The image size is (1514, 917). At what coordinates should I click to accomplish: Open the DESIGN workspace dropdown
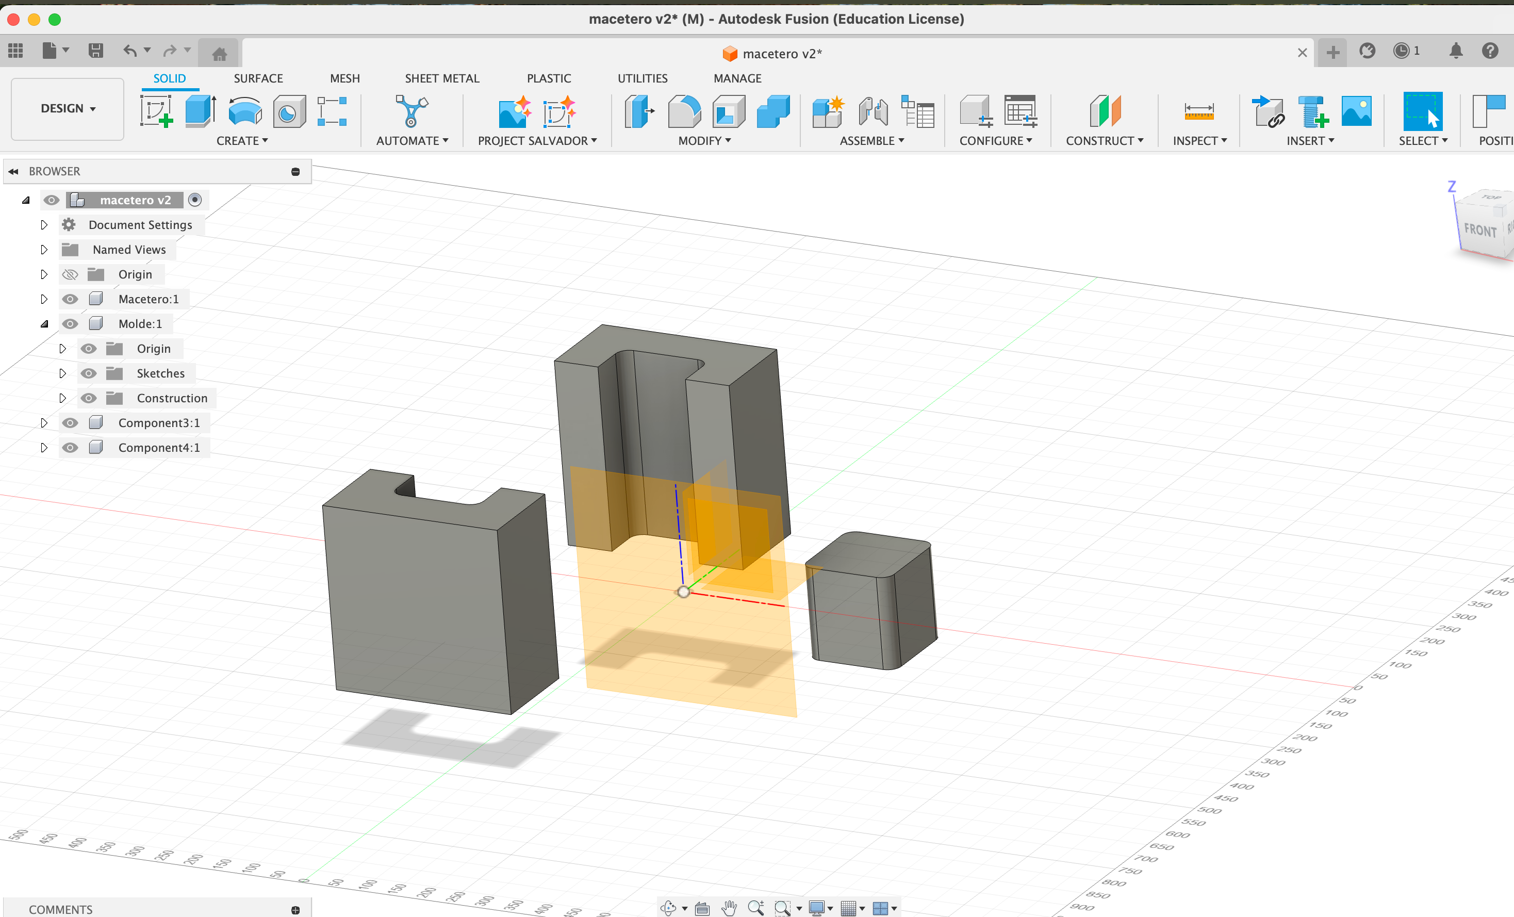pyautogui.click(x=68, y=109)
